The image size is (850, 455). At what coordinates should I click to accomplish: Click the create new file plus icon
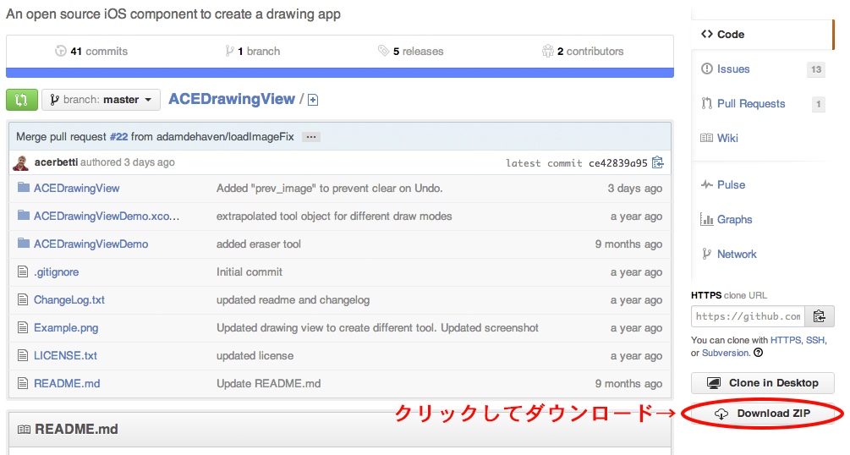point(313,100)
